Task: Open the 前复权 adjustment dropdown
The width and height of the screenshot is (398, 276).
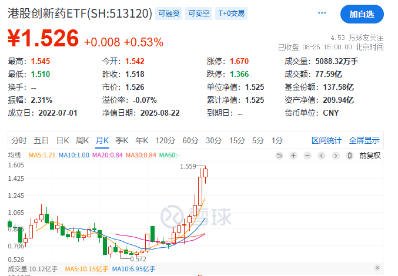Action: 370,156
